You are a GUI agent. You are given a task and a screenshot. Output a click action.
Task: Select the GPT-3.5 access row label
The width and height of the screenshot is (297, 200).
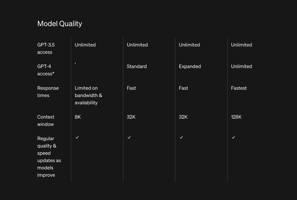pos(46,48)
